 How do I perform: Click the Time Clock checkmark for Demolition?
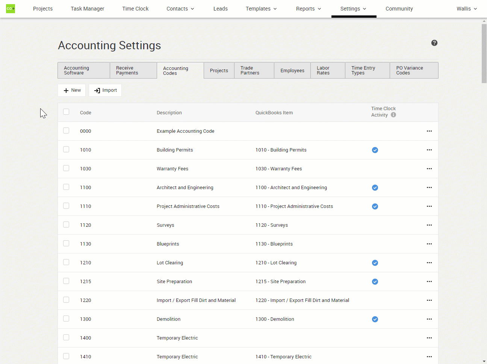tap(375, 319)
